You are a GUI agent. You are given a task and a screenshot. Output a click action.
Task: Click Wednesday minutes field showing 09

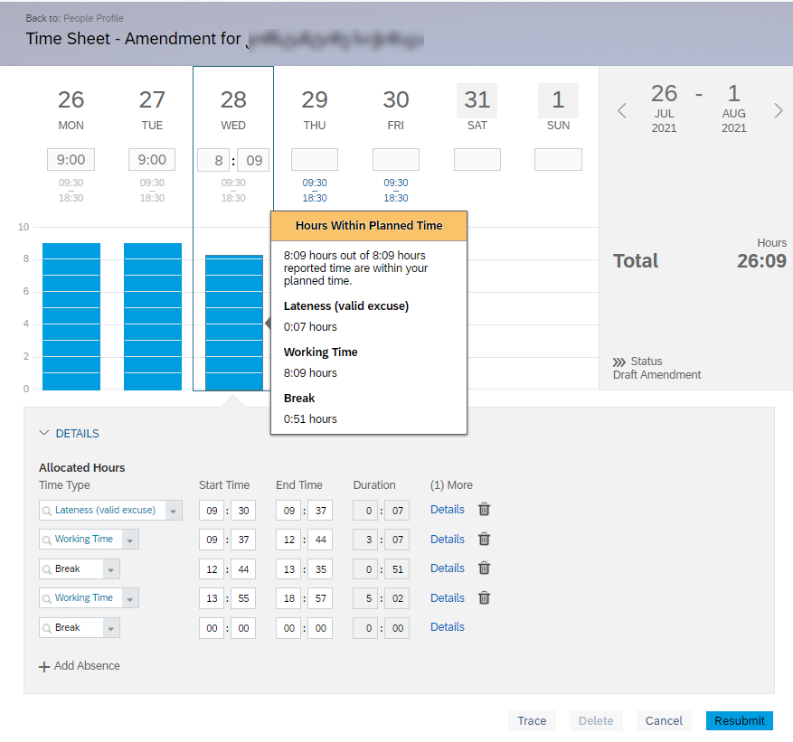253,160
